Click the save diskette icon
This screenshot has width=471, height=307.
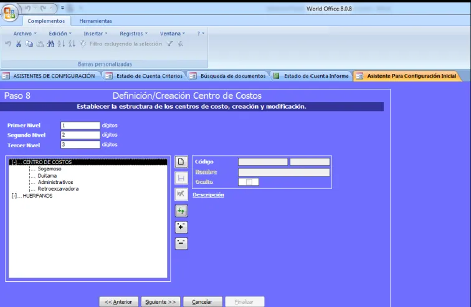click(181, 178)
